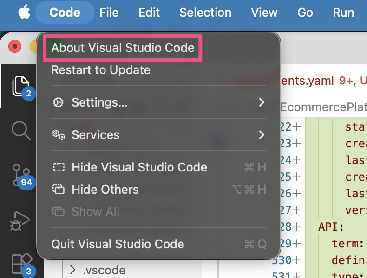
Task: Click the Hide Others window icon
Action: pyautogui.click(x=58, y=190)
